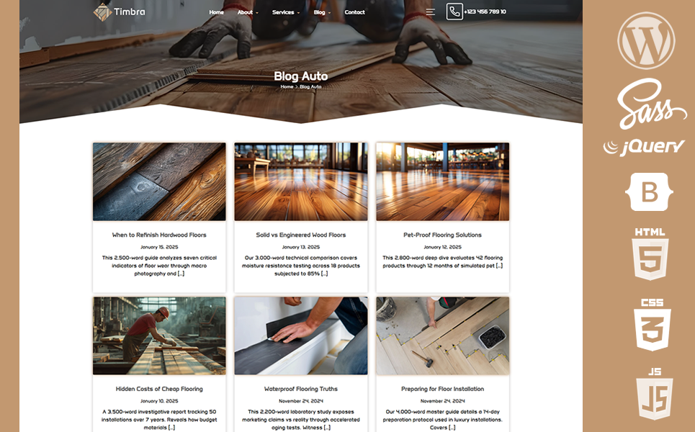Open the hamburger menu icon

431,12
